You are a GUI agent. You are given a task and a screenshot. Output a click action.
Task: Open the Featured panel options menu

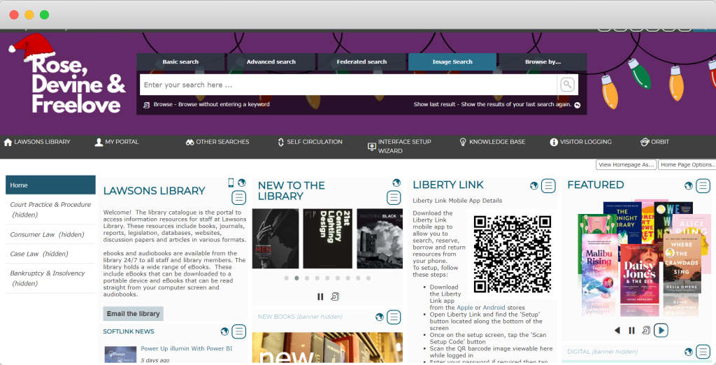pyautogui.click(x=703, y=186)
